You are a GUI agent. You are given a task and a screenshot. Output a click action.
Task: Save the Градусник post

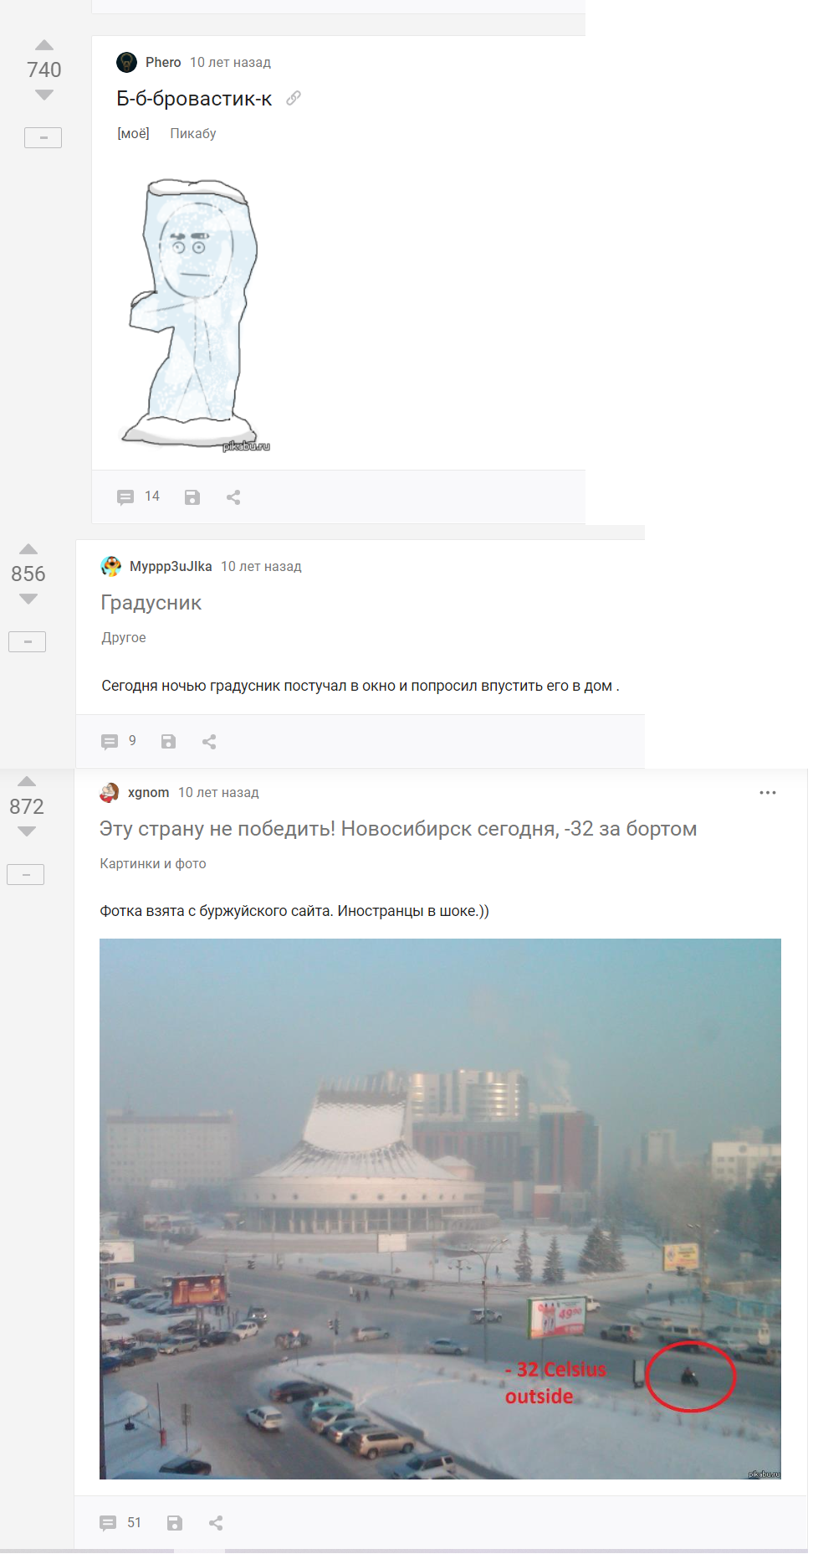point(168,742)
